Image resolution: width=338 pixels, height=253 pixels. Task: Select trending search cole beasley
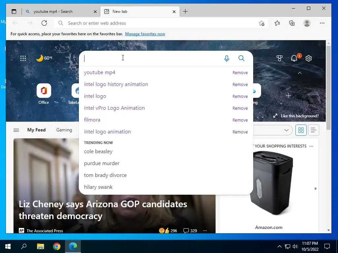[98, 152]
